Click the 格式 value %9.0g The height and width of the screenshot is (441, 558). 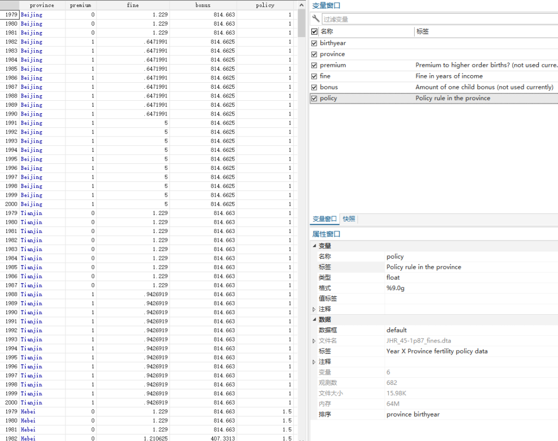pyautogui.click(x=396, y=288)
